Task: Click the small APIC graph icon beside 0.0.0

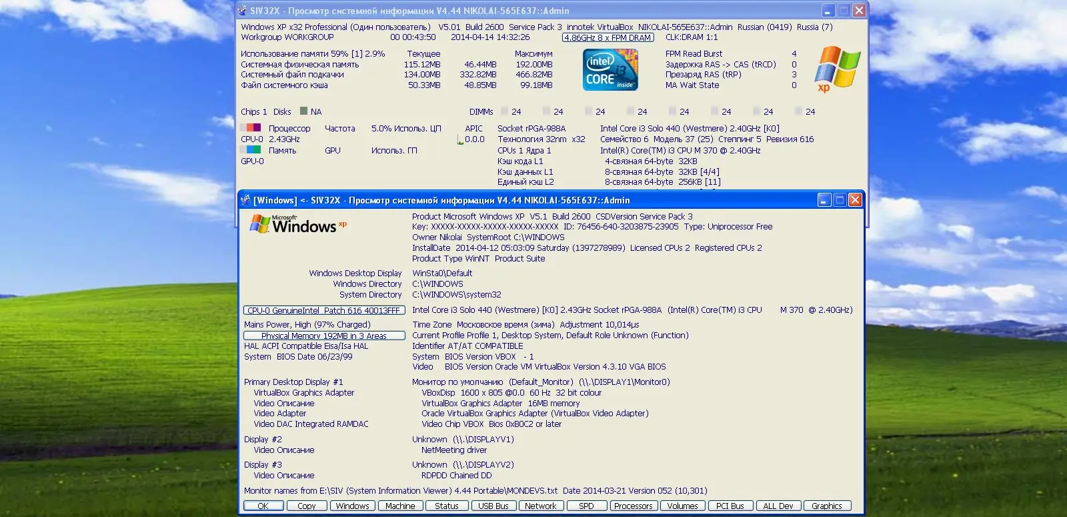Action: 460,139
